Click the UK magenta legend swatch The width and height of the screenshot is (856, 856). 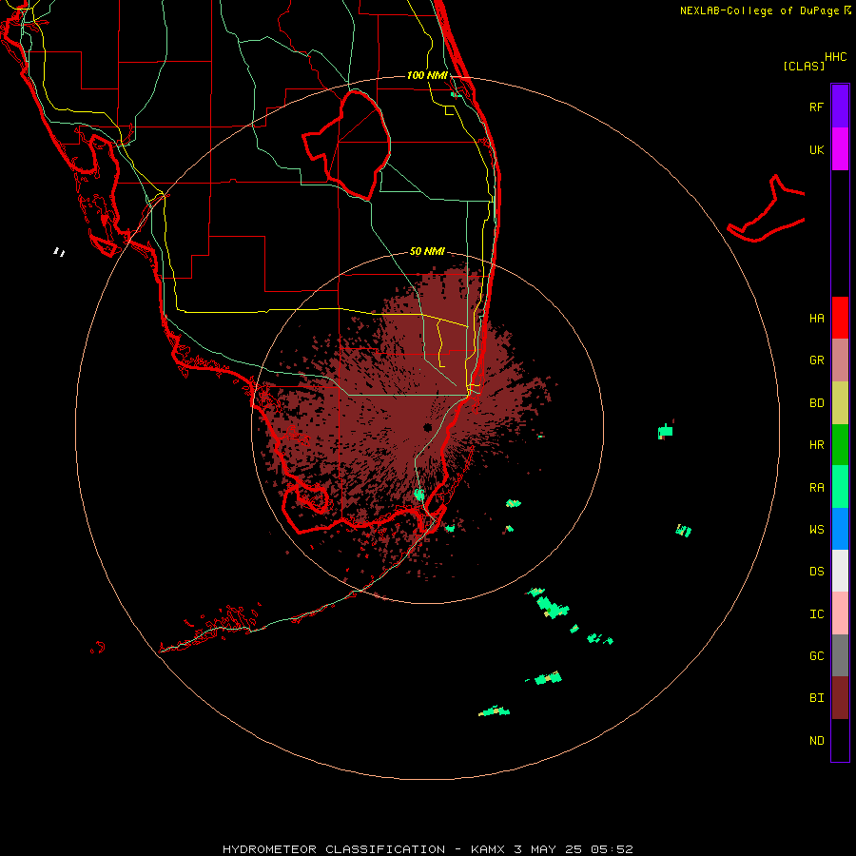pyautogui.click(x=840, y=148)
